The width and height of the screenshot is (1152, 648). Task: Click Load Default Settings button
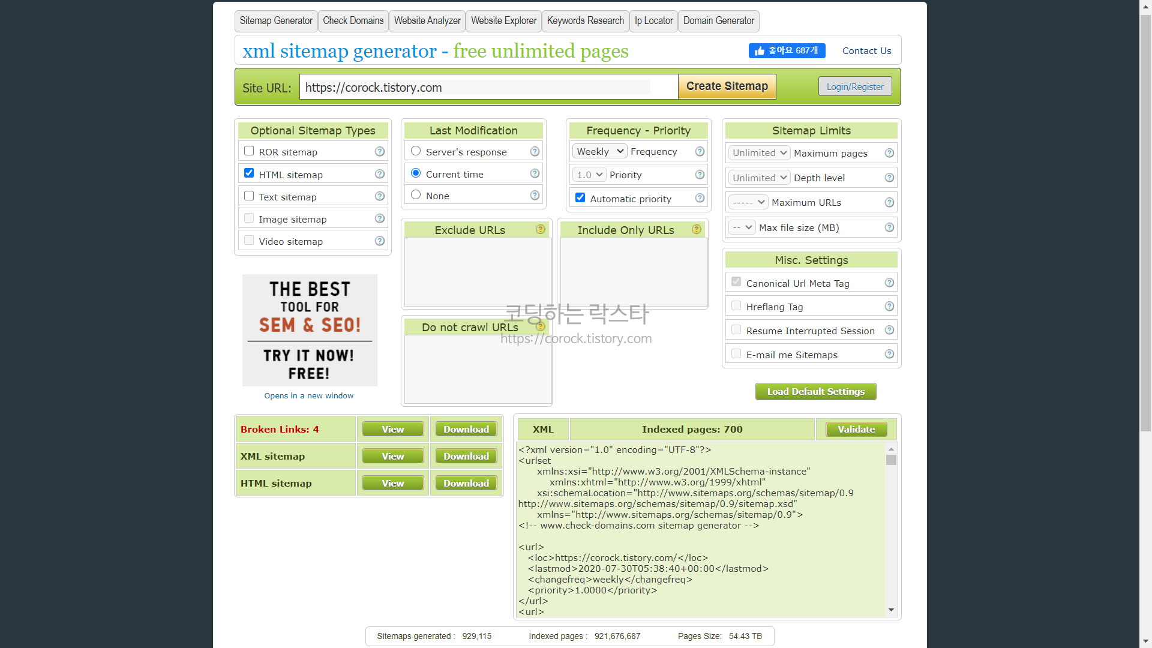pos(815,392)
